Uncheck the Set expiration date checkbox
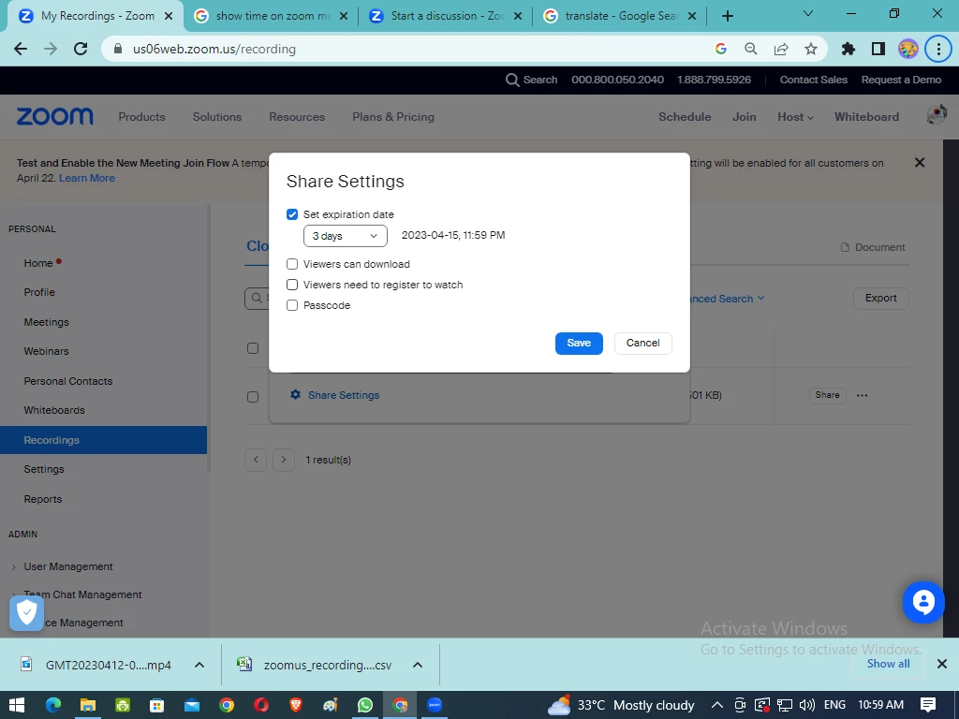Viewport: 959px width, 719px height. point(292,214)
